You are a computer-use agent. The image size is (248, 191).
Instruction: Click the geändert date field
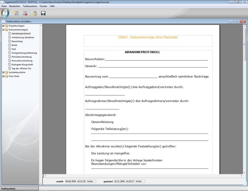pos(129,181)
